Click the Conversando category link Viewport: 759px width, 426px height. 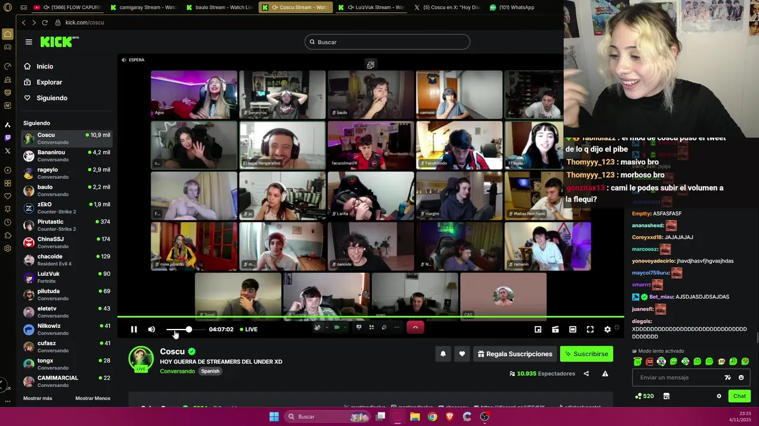tap(177, 371)
